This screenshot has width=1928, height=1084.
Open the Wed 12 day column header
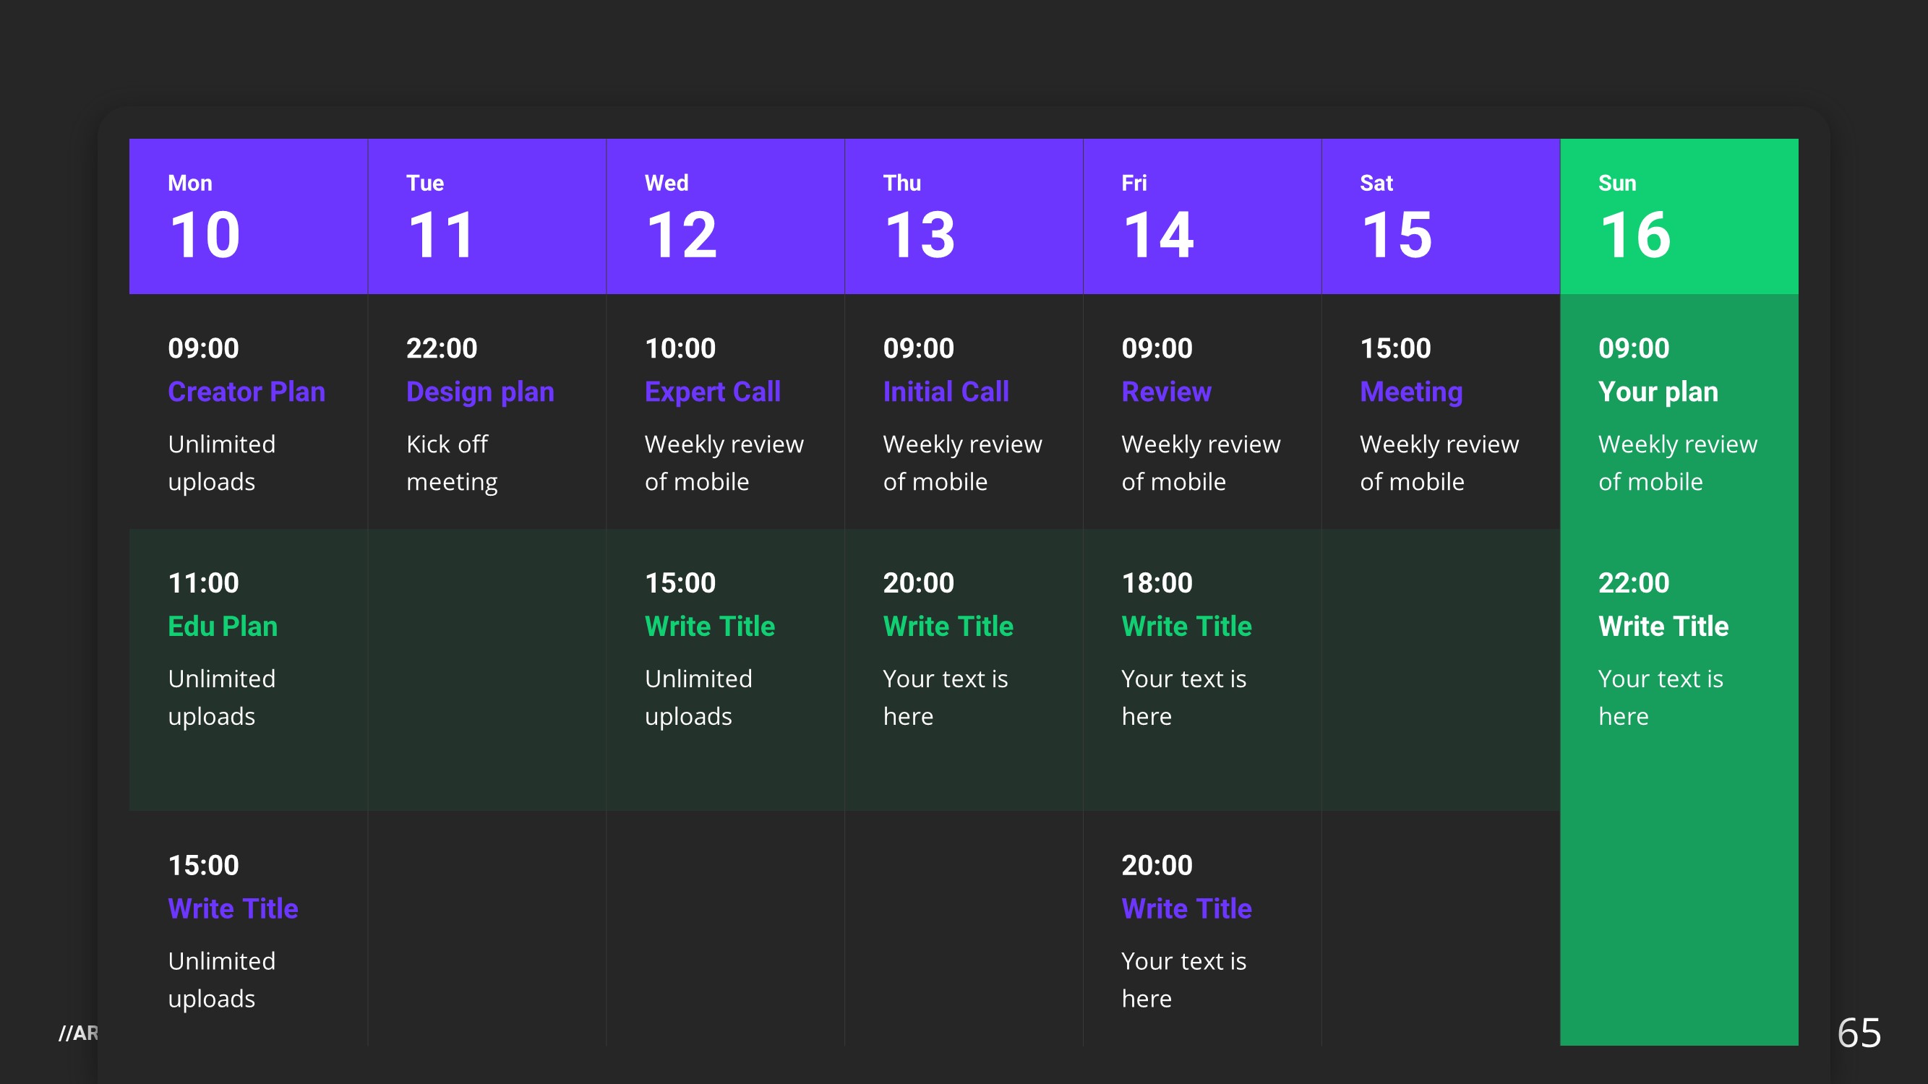coord(724,216)
